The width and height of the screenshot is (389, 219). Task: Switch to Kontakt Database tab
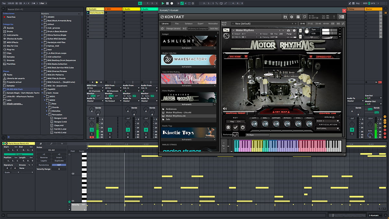pos(189,24)
